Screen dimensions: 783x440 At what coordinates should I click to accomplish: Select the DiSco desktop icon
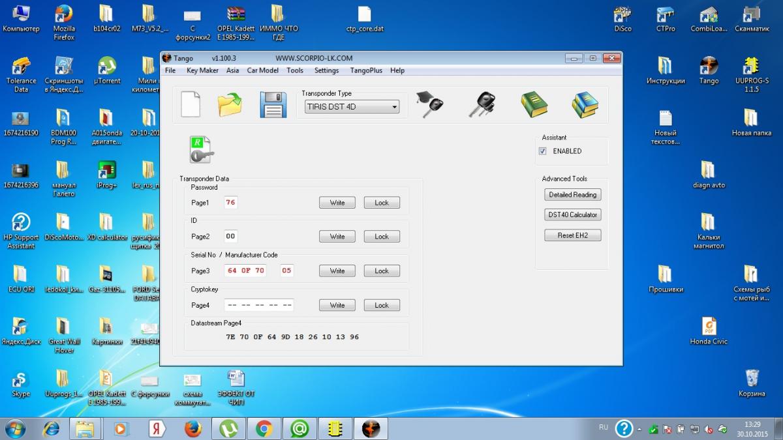click(x=622, y=18)
